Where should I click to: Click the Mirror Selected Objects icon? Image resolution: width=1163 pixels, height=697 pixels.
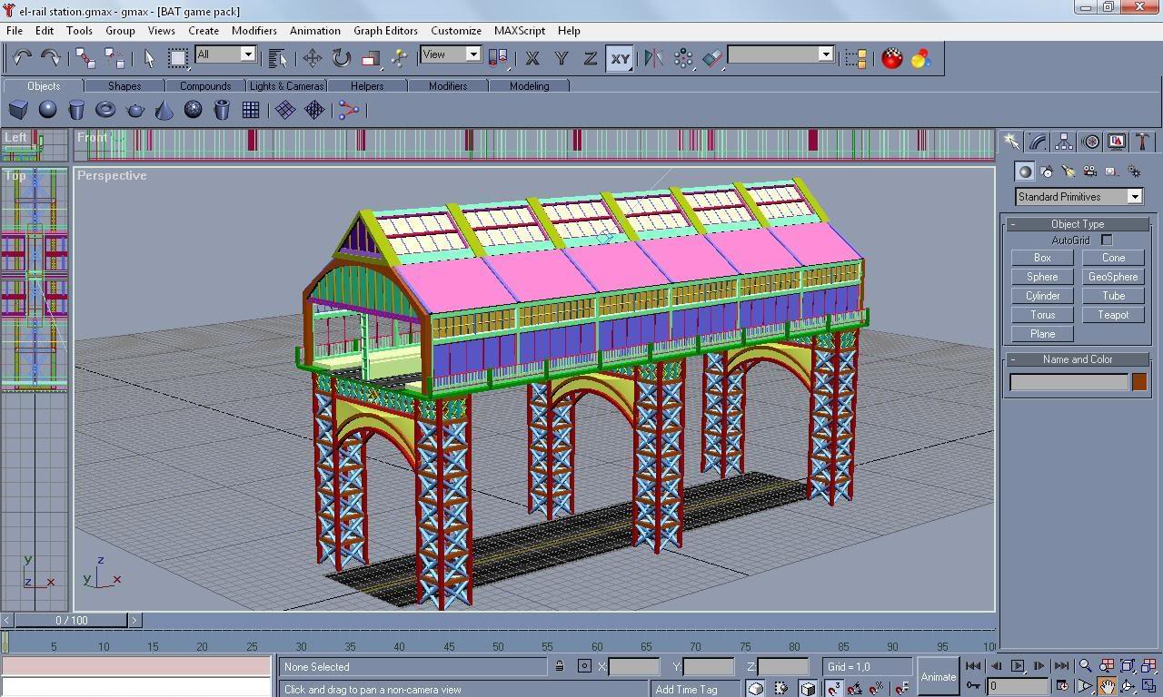pos(653,58)
